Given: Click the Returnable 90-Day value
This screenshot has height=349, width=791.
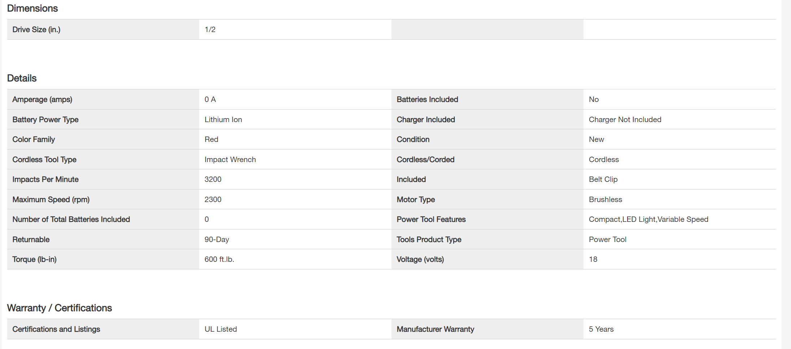Looking at the screenshot, I should (x=217, y=240).
